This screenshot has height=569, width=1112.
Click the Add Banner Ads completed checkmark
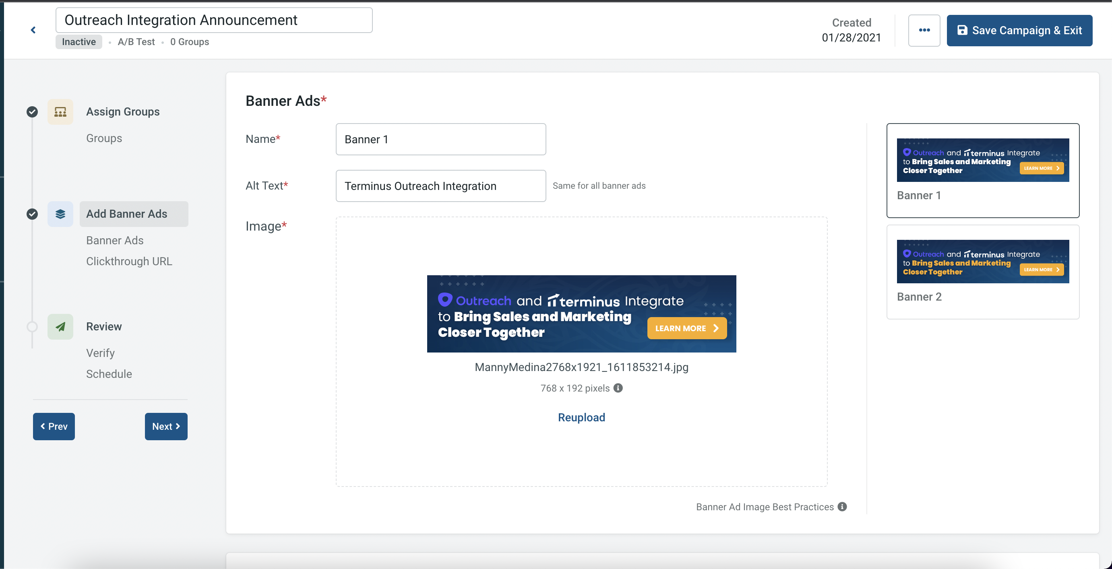coord(32,214)
